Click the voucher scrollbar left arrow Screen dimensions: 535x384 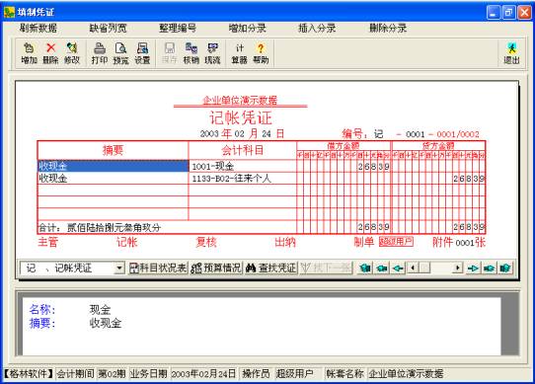click(x=413, y=268)
